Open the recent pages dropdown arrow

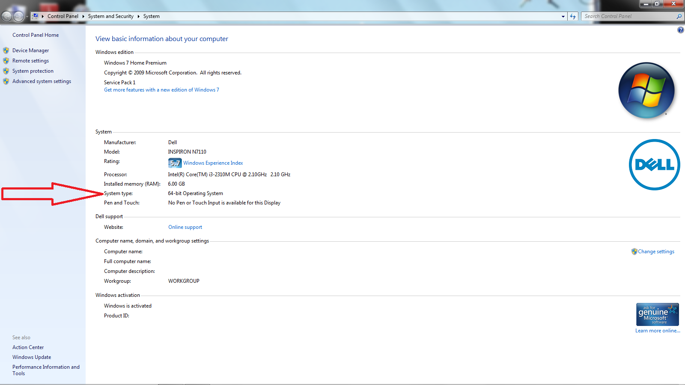coord(27,17)
